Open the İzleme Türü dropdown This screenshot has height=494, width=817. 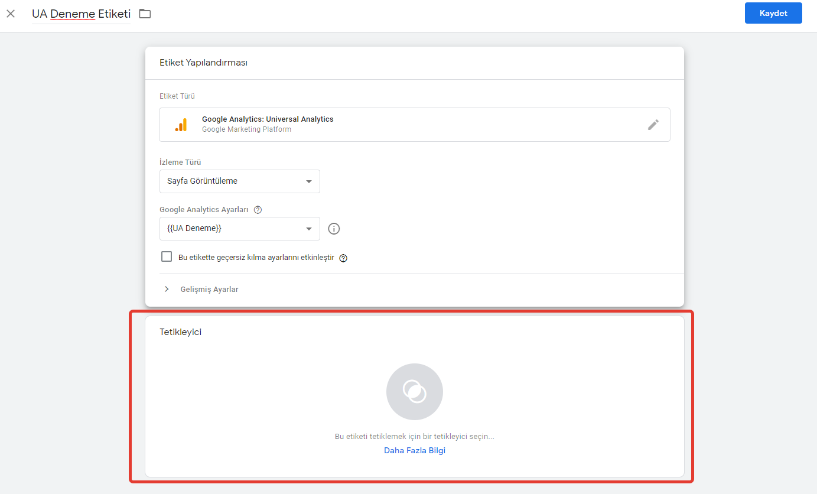(240, 181)
